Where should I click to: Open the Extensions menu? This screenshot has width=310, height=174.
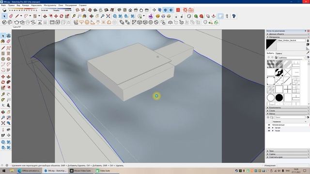coord(71,5)
